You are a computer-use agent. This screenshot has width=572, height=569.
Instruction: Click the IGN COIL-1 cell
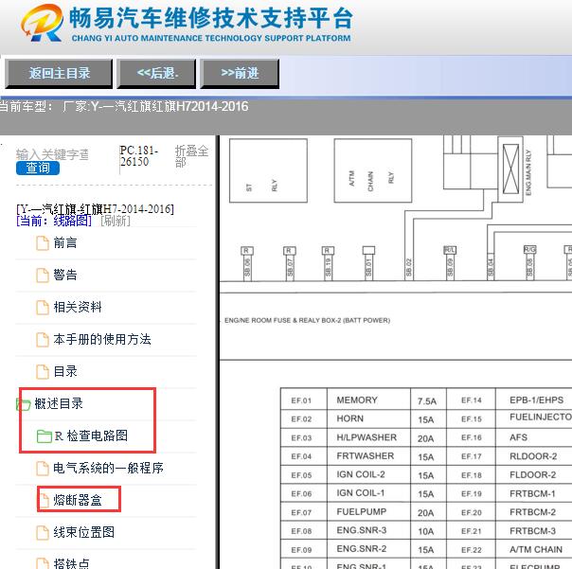[368, 493]
